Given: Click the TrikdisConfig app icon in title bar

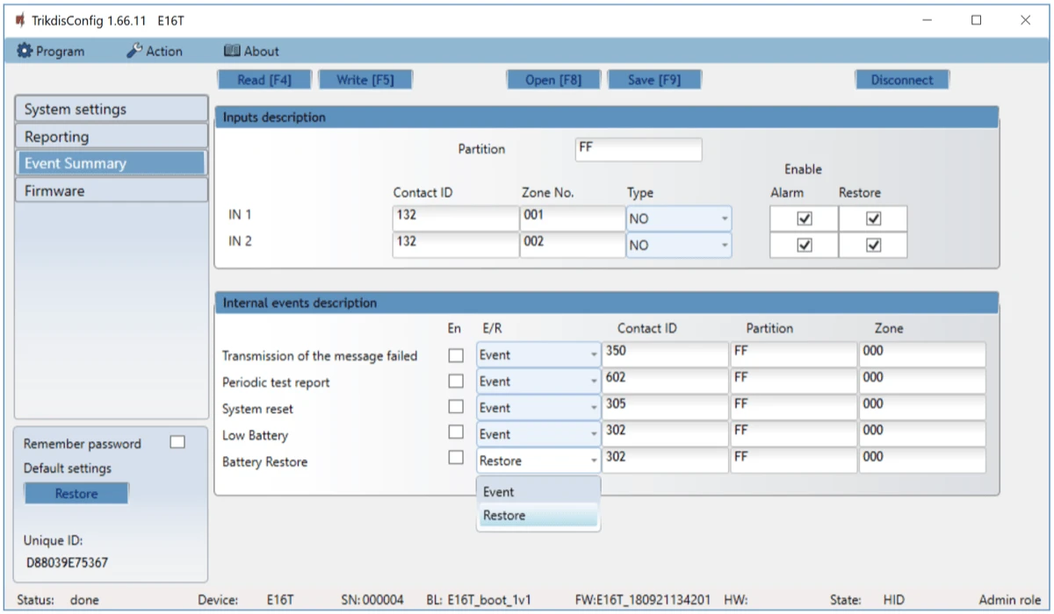Looking at the screenshot, I should (19, 20).
